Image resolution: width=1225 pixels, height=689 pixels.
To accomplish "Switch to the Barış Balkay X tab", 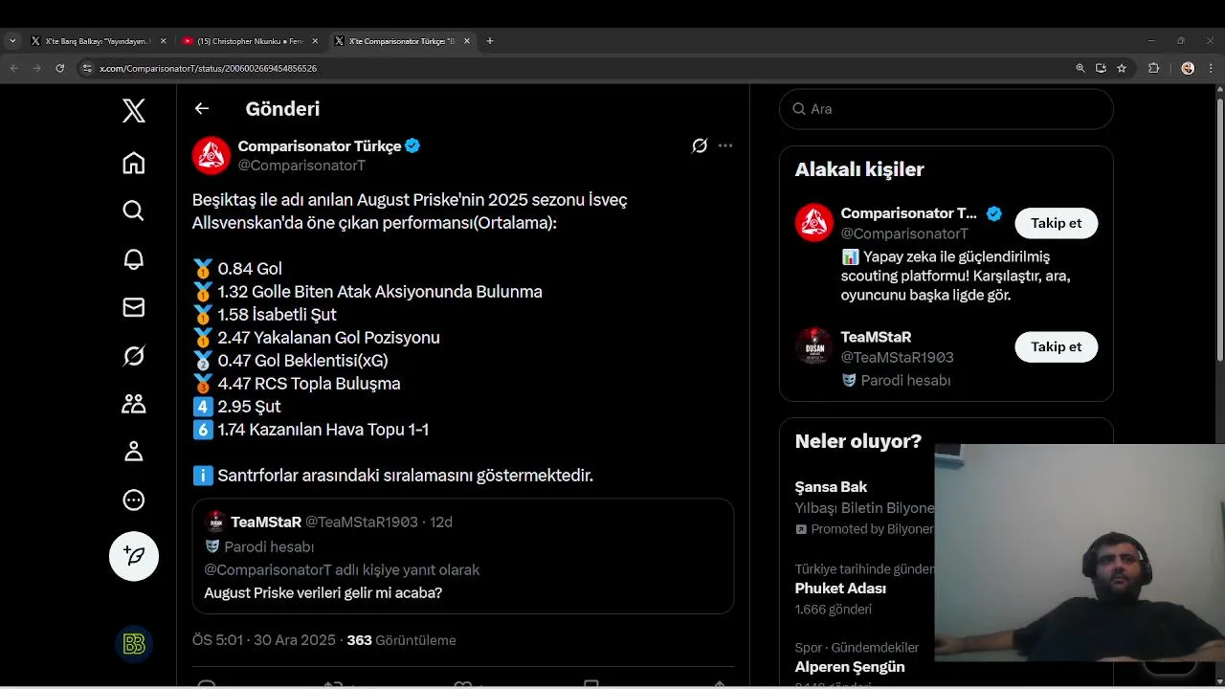I will 94,41.
